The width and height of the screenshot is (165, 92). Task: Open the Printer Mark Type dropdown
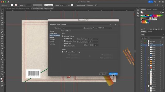[x=93, y=39]
